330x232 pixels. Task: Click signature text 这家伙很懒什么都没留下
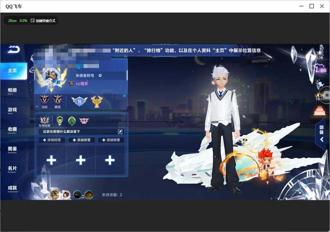click(61, 131)
